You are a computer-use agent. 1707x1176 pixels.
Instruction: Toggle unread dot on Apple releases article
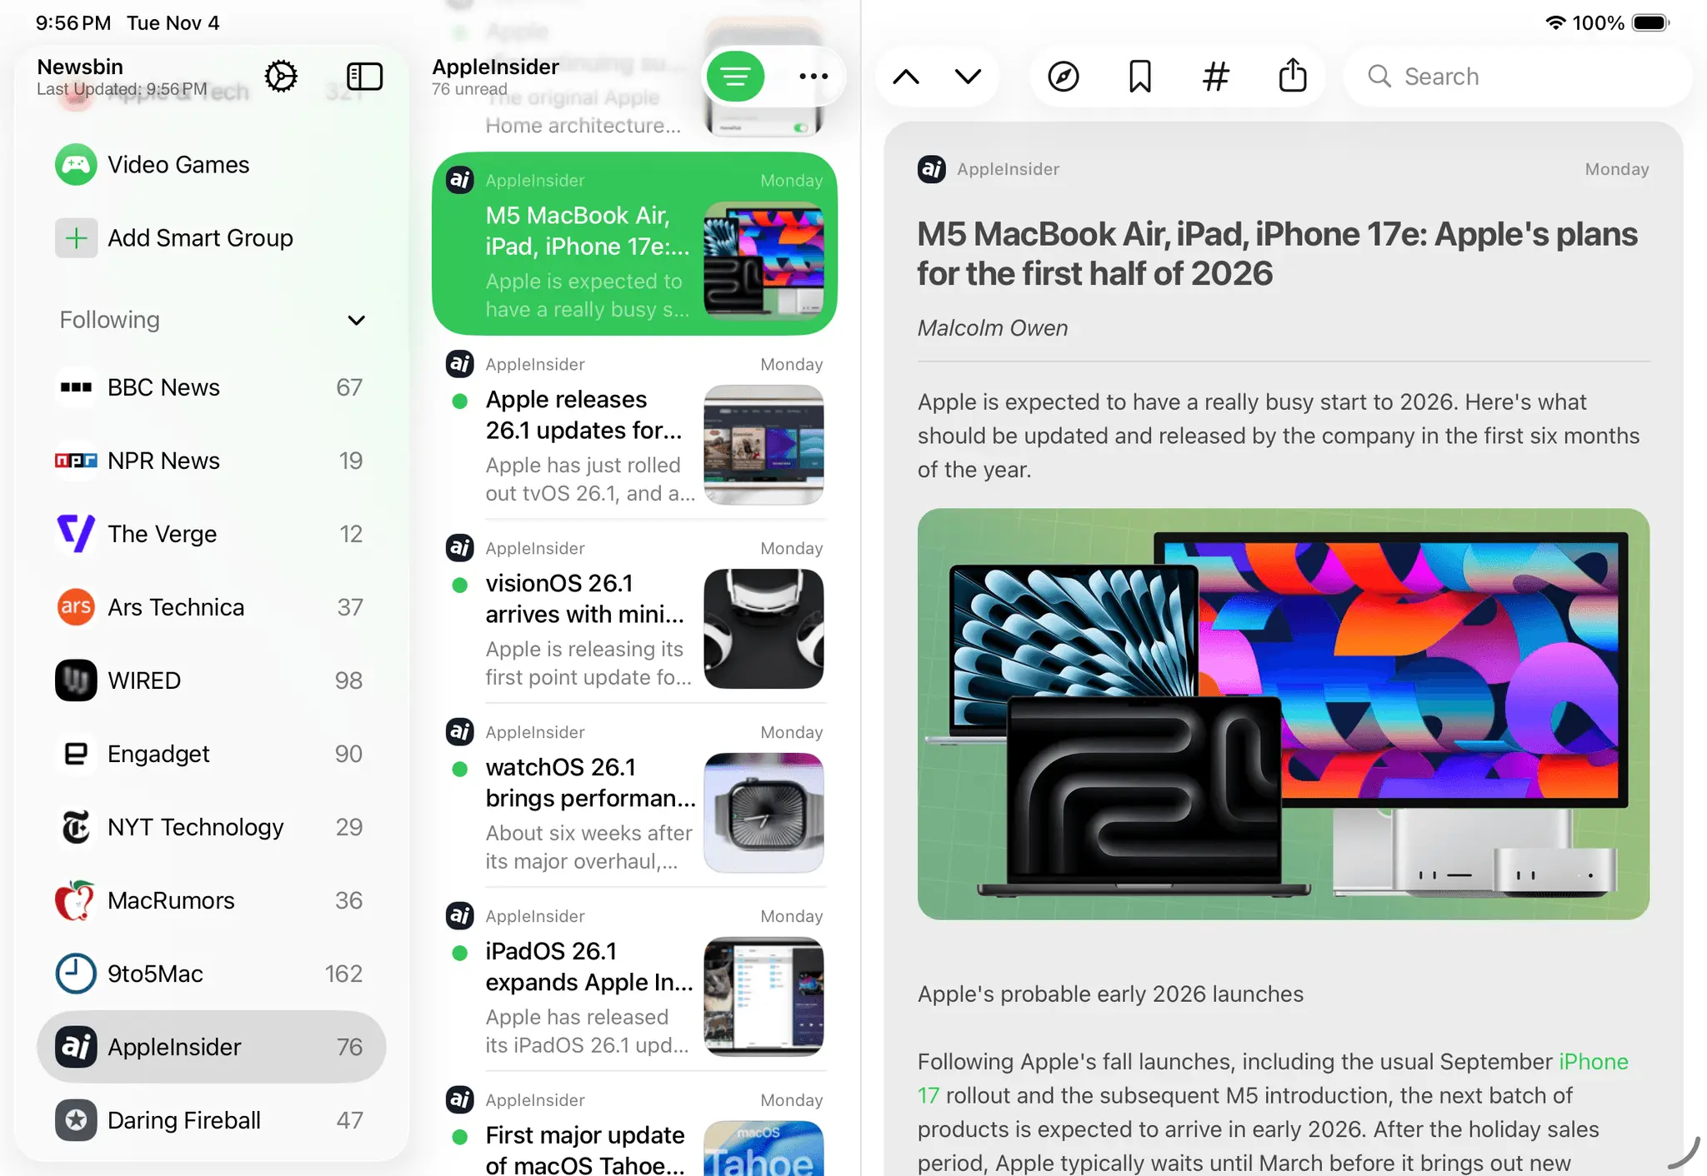[459, 401]
